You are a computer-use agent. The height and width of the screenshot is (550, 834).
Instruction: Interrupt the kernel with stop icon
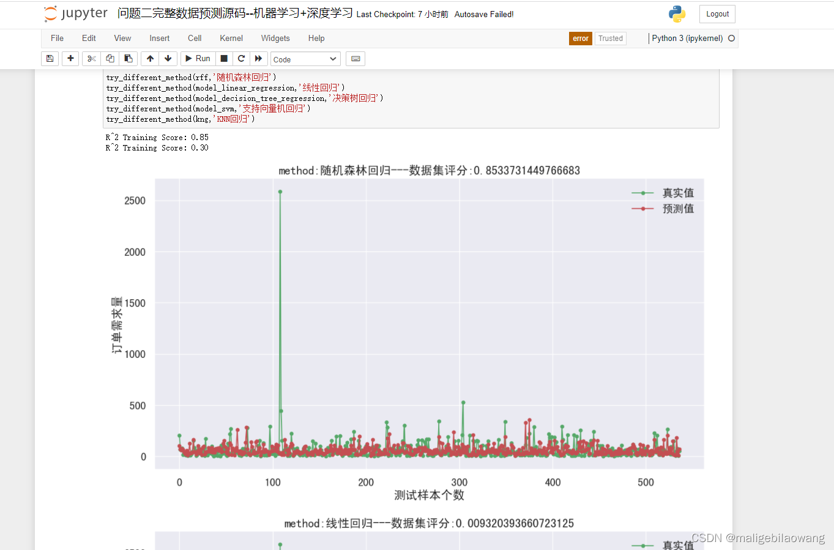click(x=224, y=59)
